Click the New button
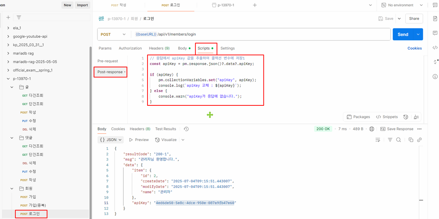Screen dimensions: 439x219 (x=68, y=5)
